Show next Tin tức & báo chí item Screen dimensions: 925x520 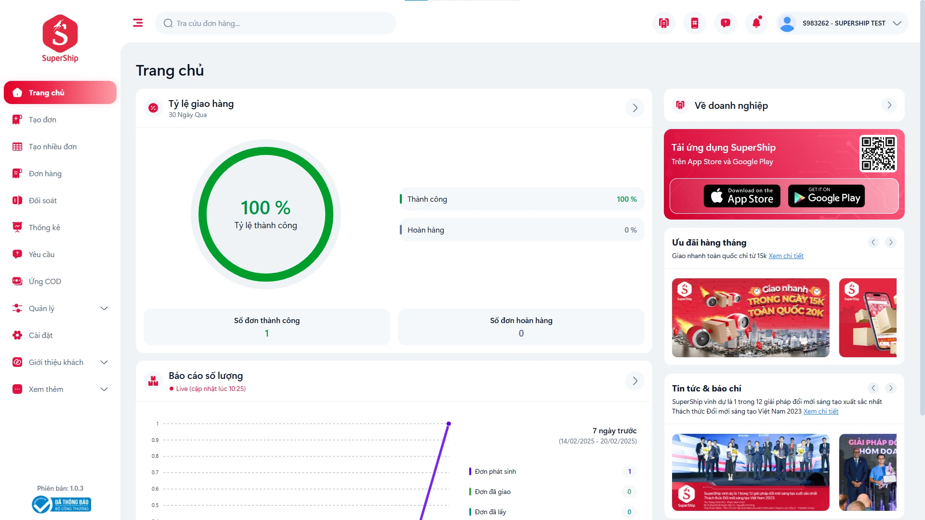pos(890,388)
